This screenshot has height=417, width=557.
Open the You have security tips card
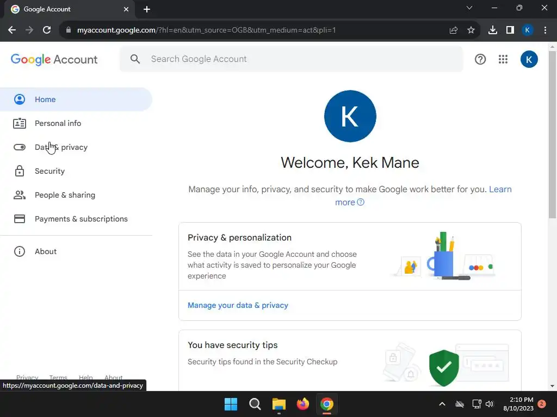point(350,360)
